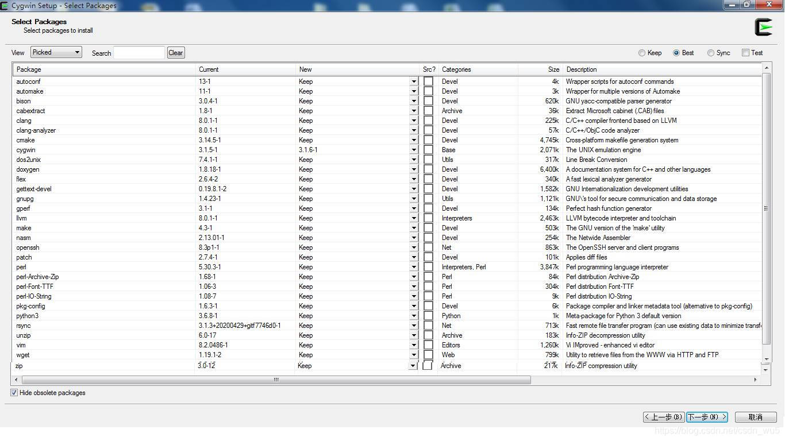Click the Src? column header
Screen dimensions: 785x441
[429, 69]
